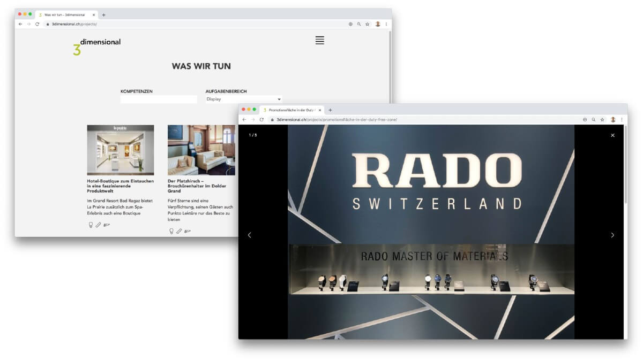Click the AUFGABENBEREICH label

tap(226, 91)
